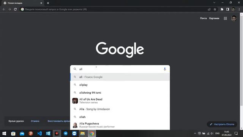Screen dimensions: 243x137
Task: Open Visual Studio Code from taskbar
Action: click(39, 134)
